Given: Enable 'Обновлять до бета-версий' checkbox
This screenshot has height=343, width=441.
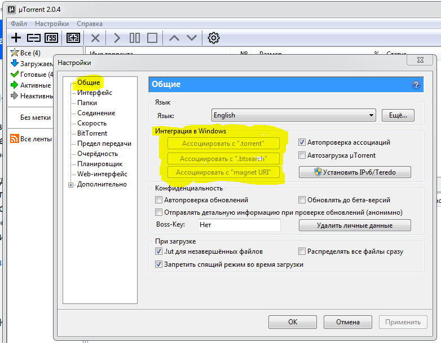Looking at the screenshot, I should pyautogui.click(x=302, y=200).
